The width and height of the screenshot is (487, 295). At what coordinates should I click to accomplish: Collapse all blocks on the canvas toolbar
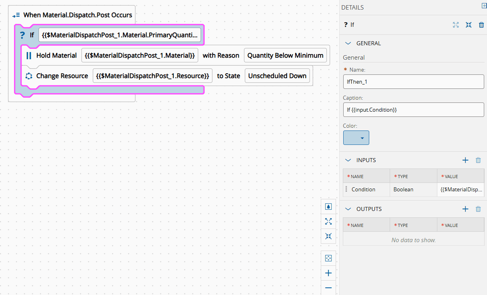328,236
